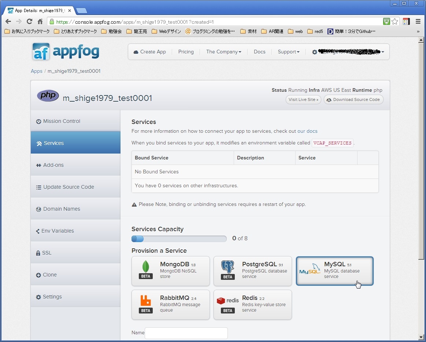The width and height of the screenshot is (426, 342).
Task: Open the SSL sidebar tab
Action: coord(75,253)
